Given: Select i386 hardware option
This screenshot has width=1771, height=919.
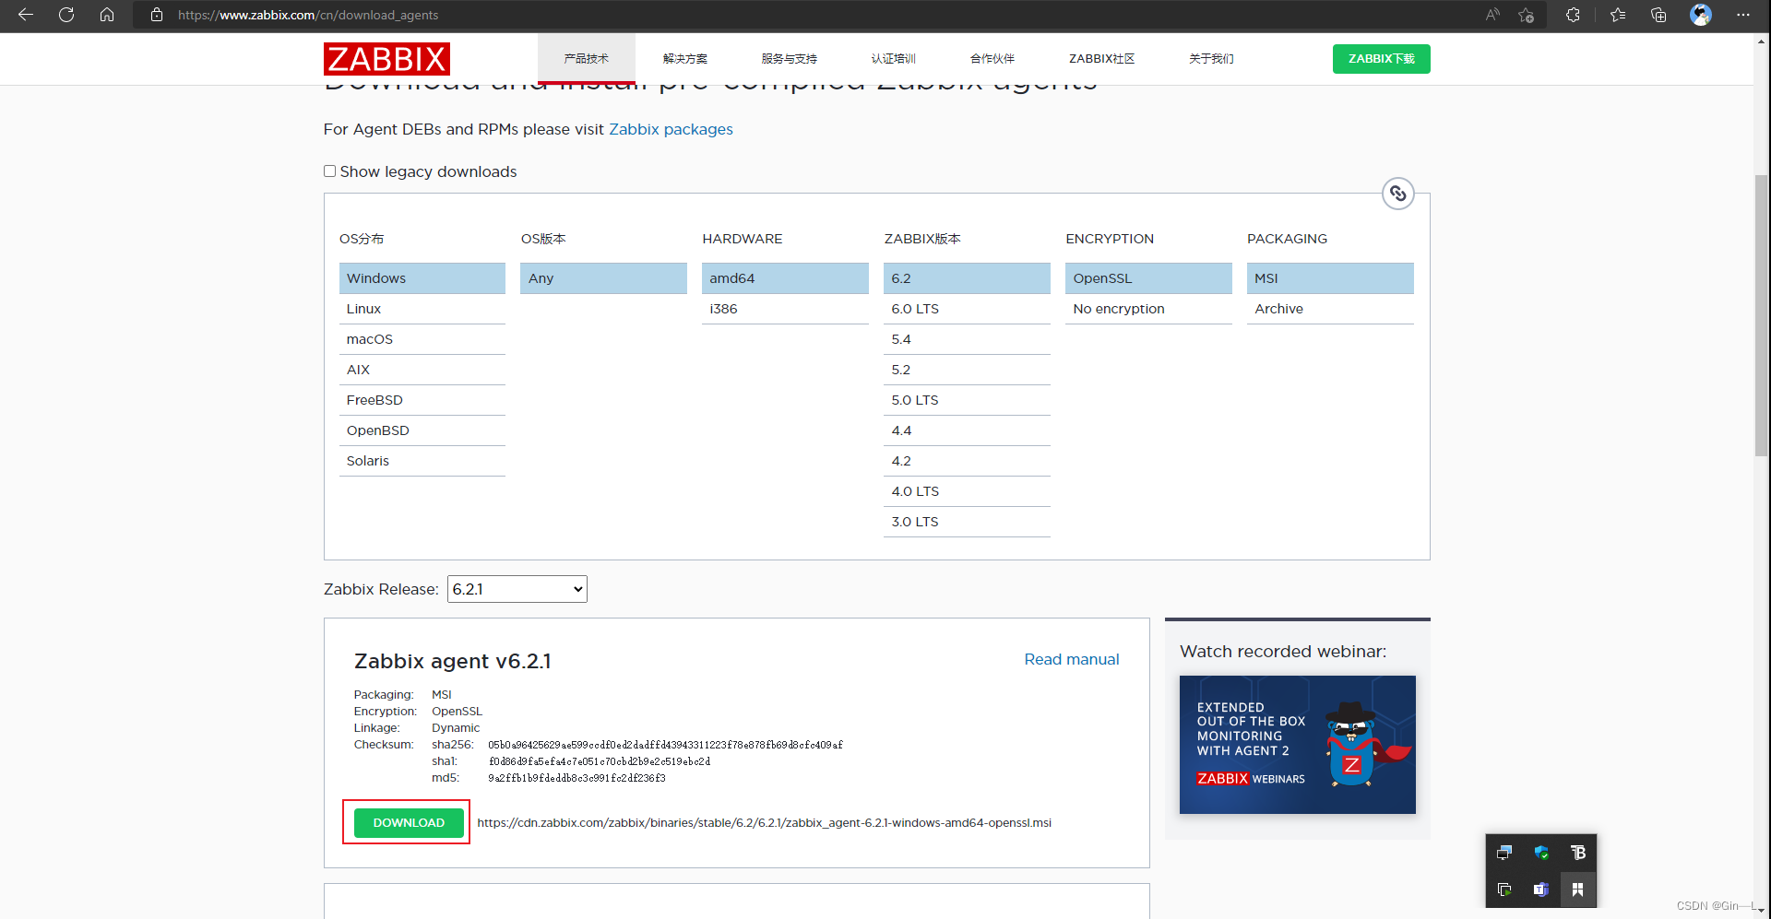Looking at the screenshot, I should tap(786, 309).
